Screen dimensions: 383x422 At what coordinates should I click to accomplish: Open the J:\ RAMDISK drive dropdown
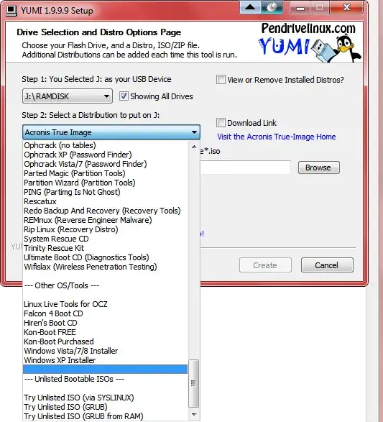(68, 96)
